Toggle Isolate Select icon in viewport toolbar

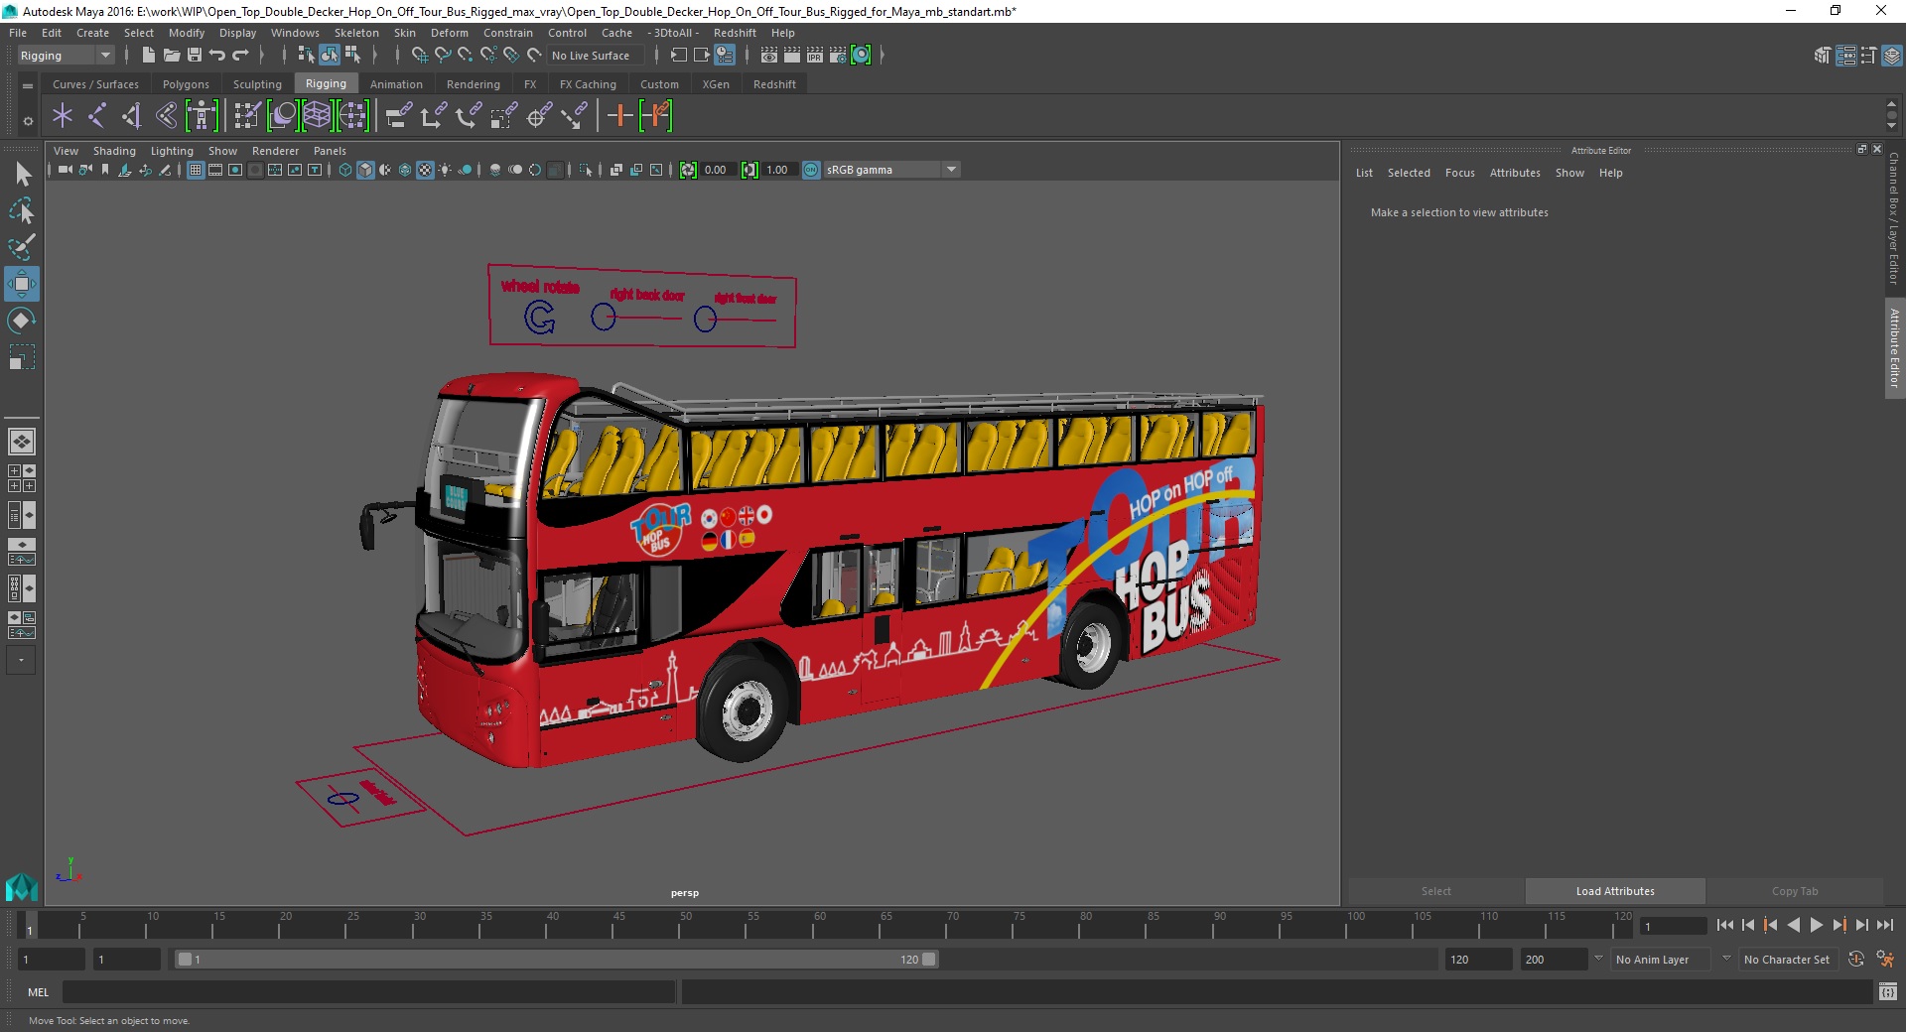585,170
